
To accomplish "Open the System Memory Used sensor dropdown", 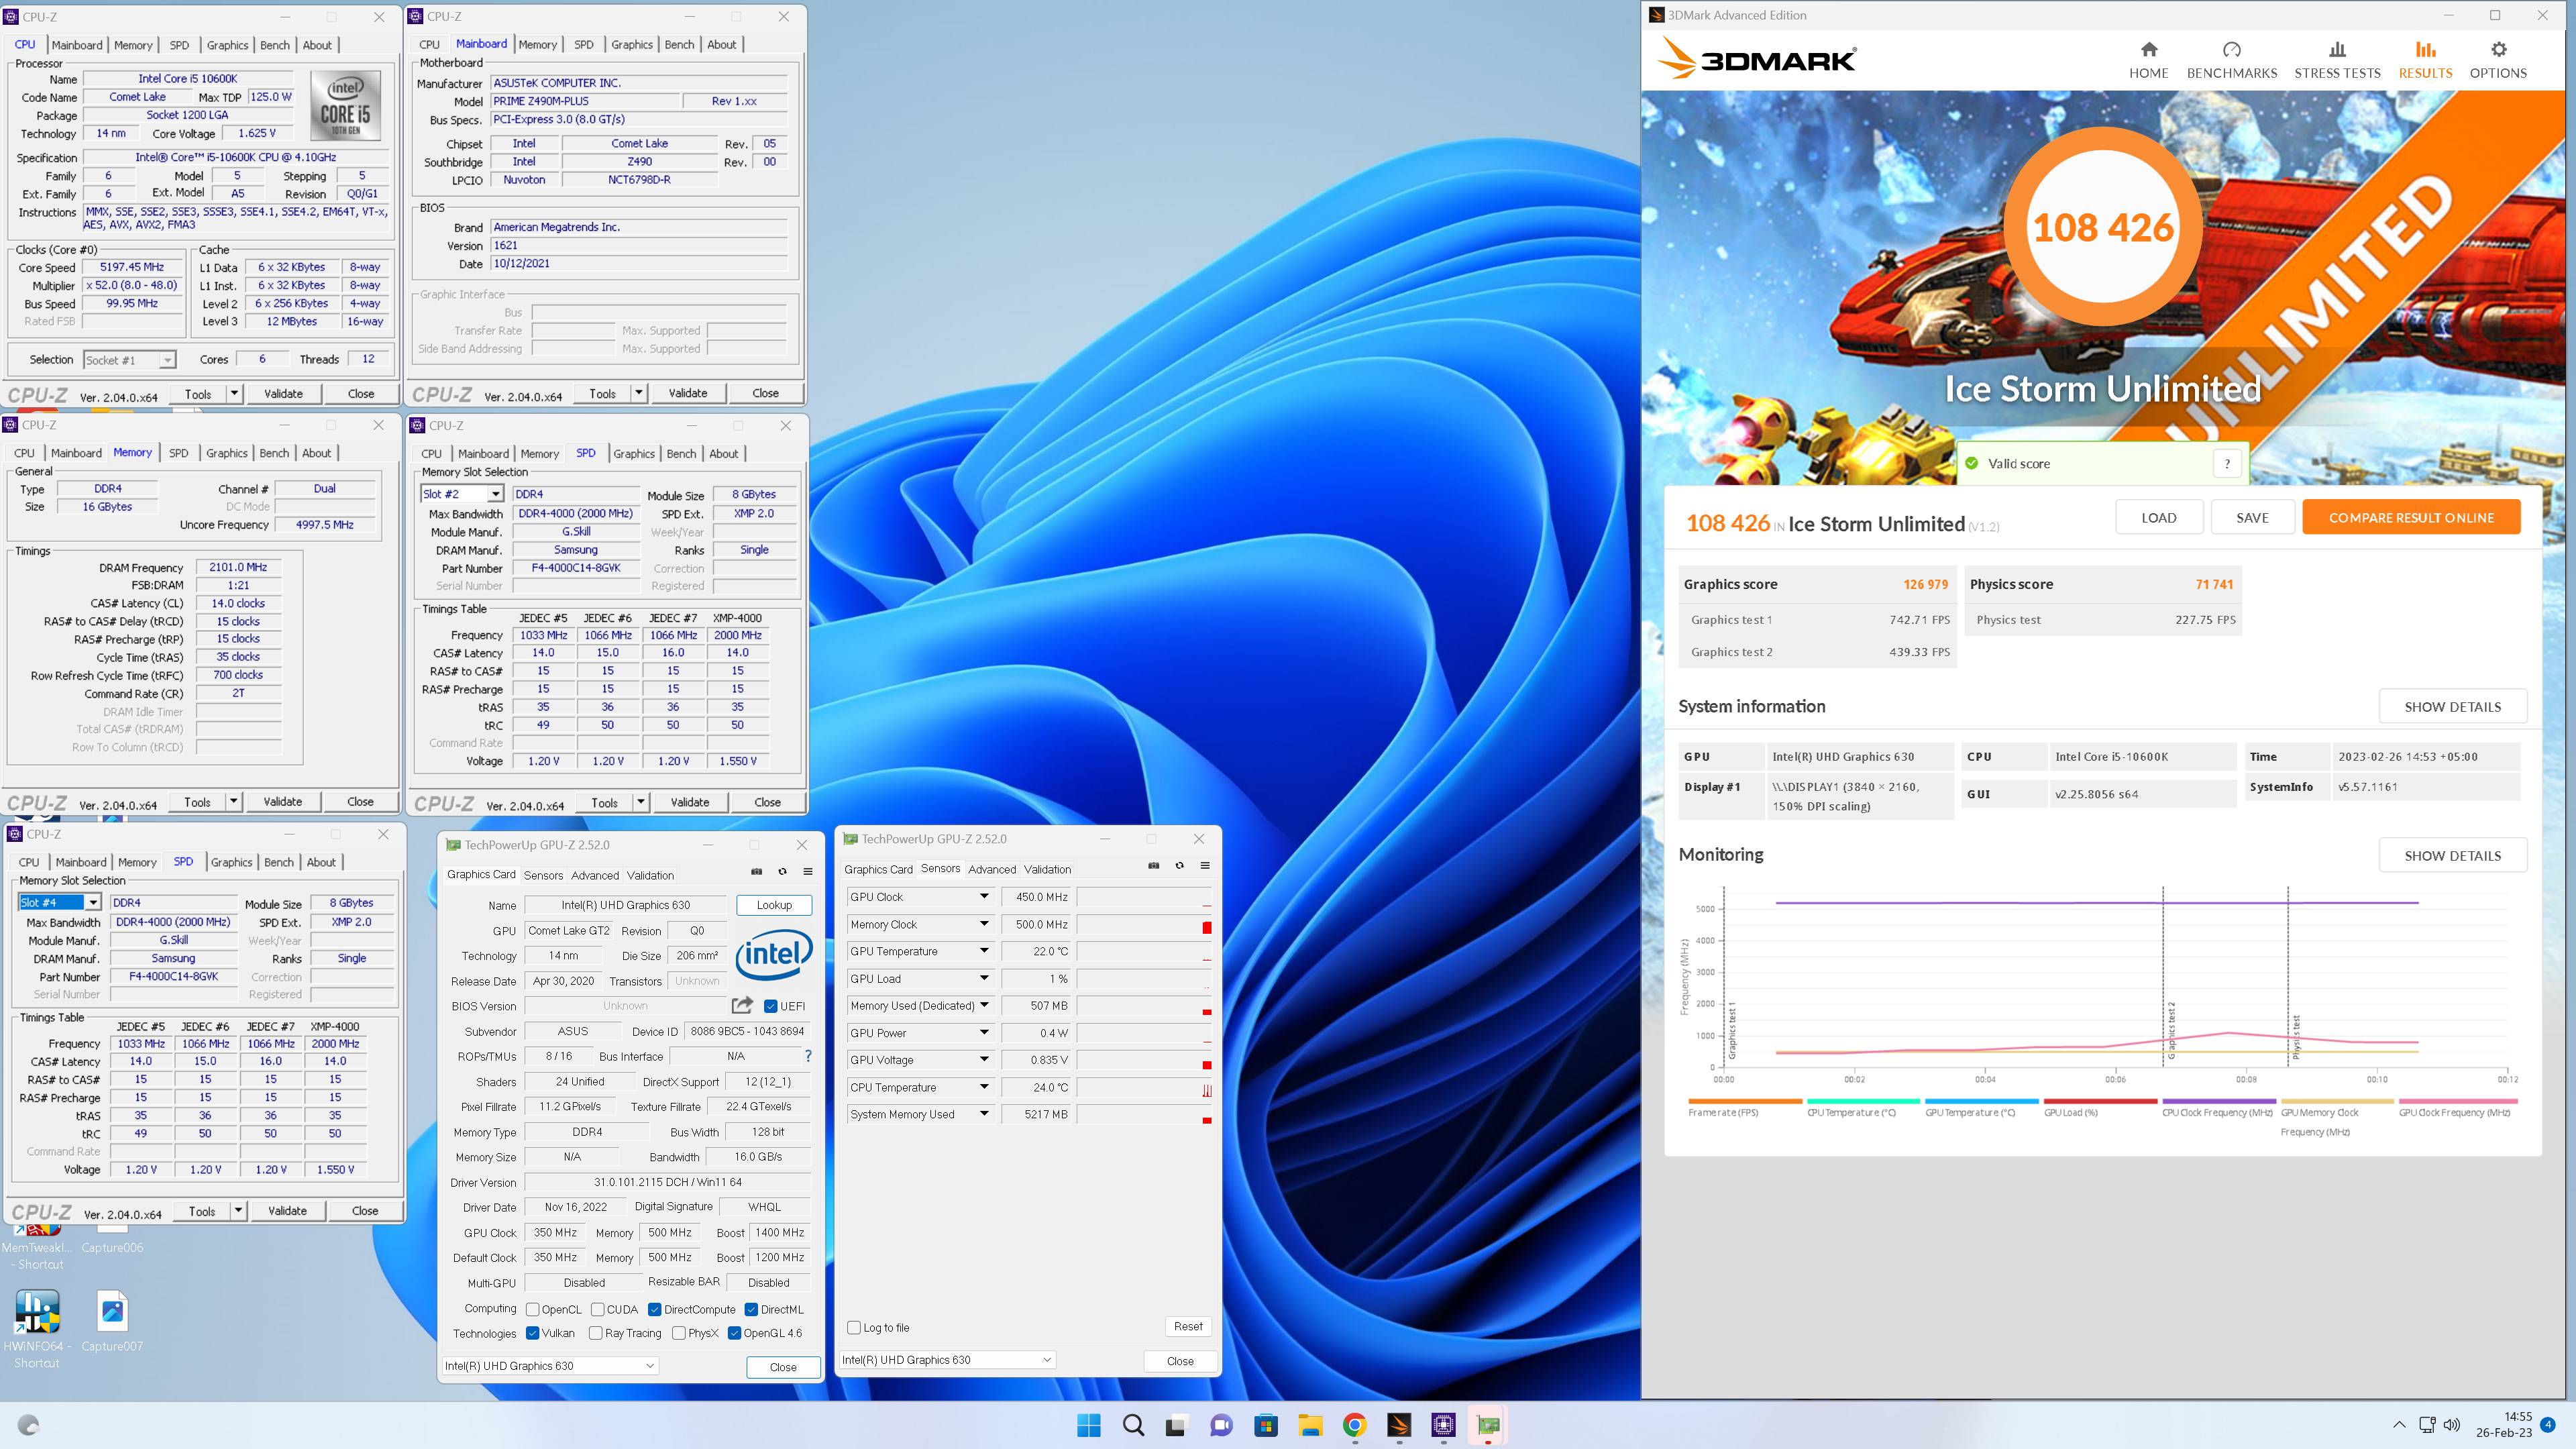I will 984,1114.
